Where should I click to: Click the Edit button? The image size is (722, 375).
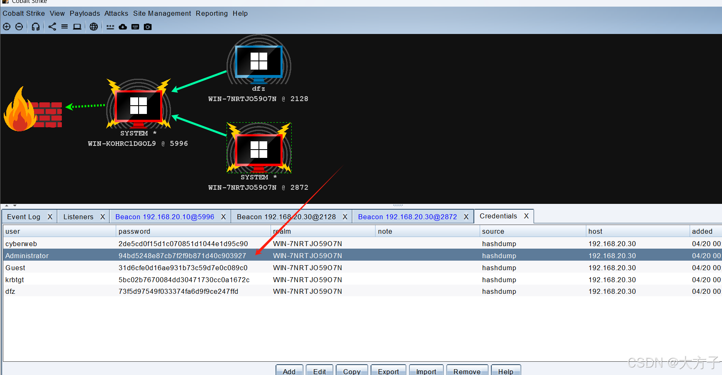[x=320, y=370]
